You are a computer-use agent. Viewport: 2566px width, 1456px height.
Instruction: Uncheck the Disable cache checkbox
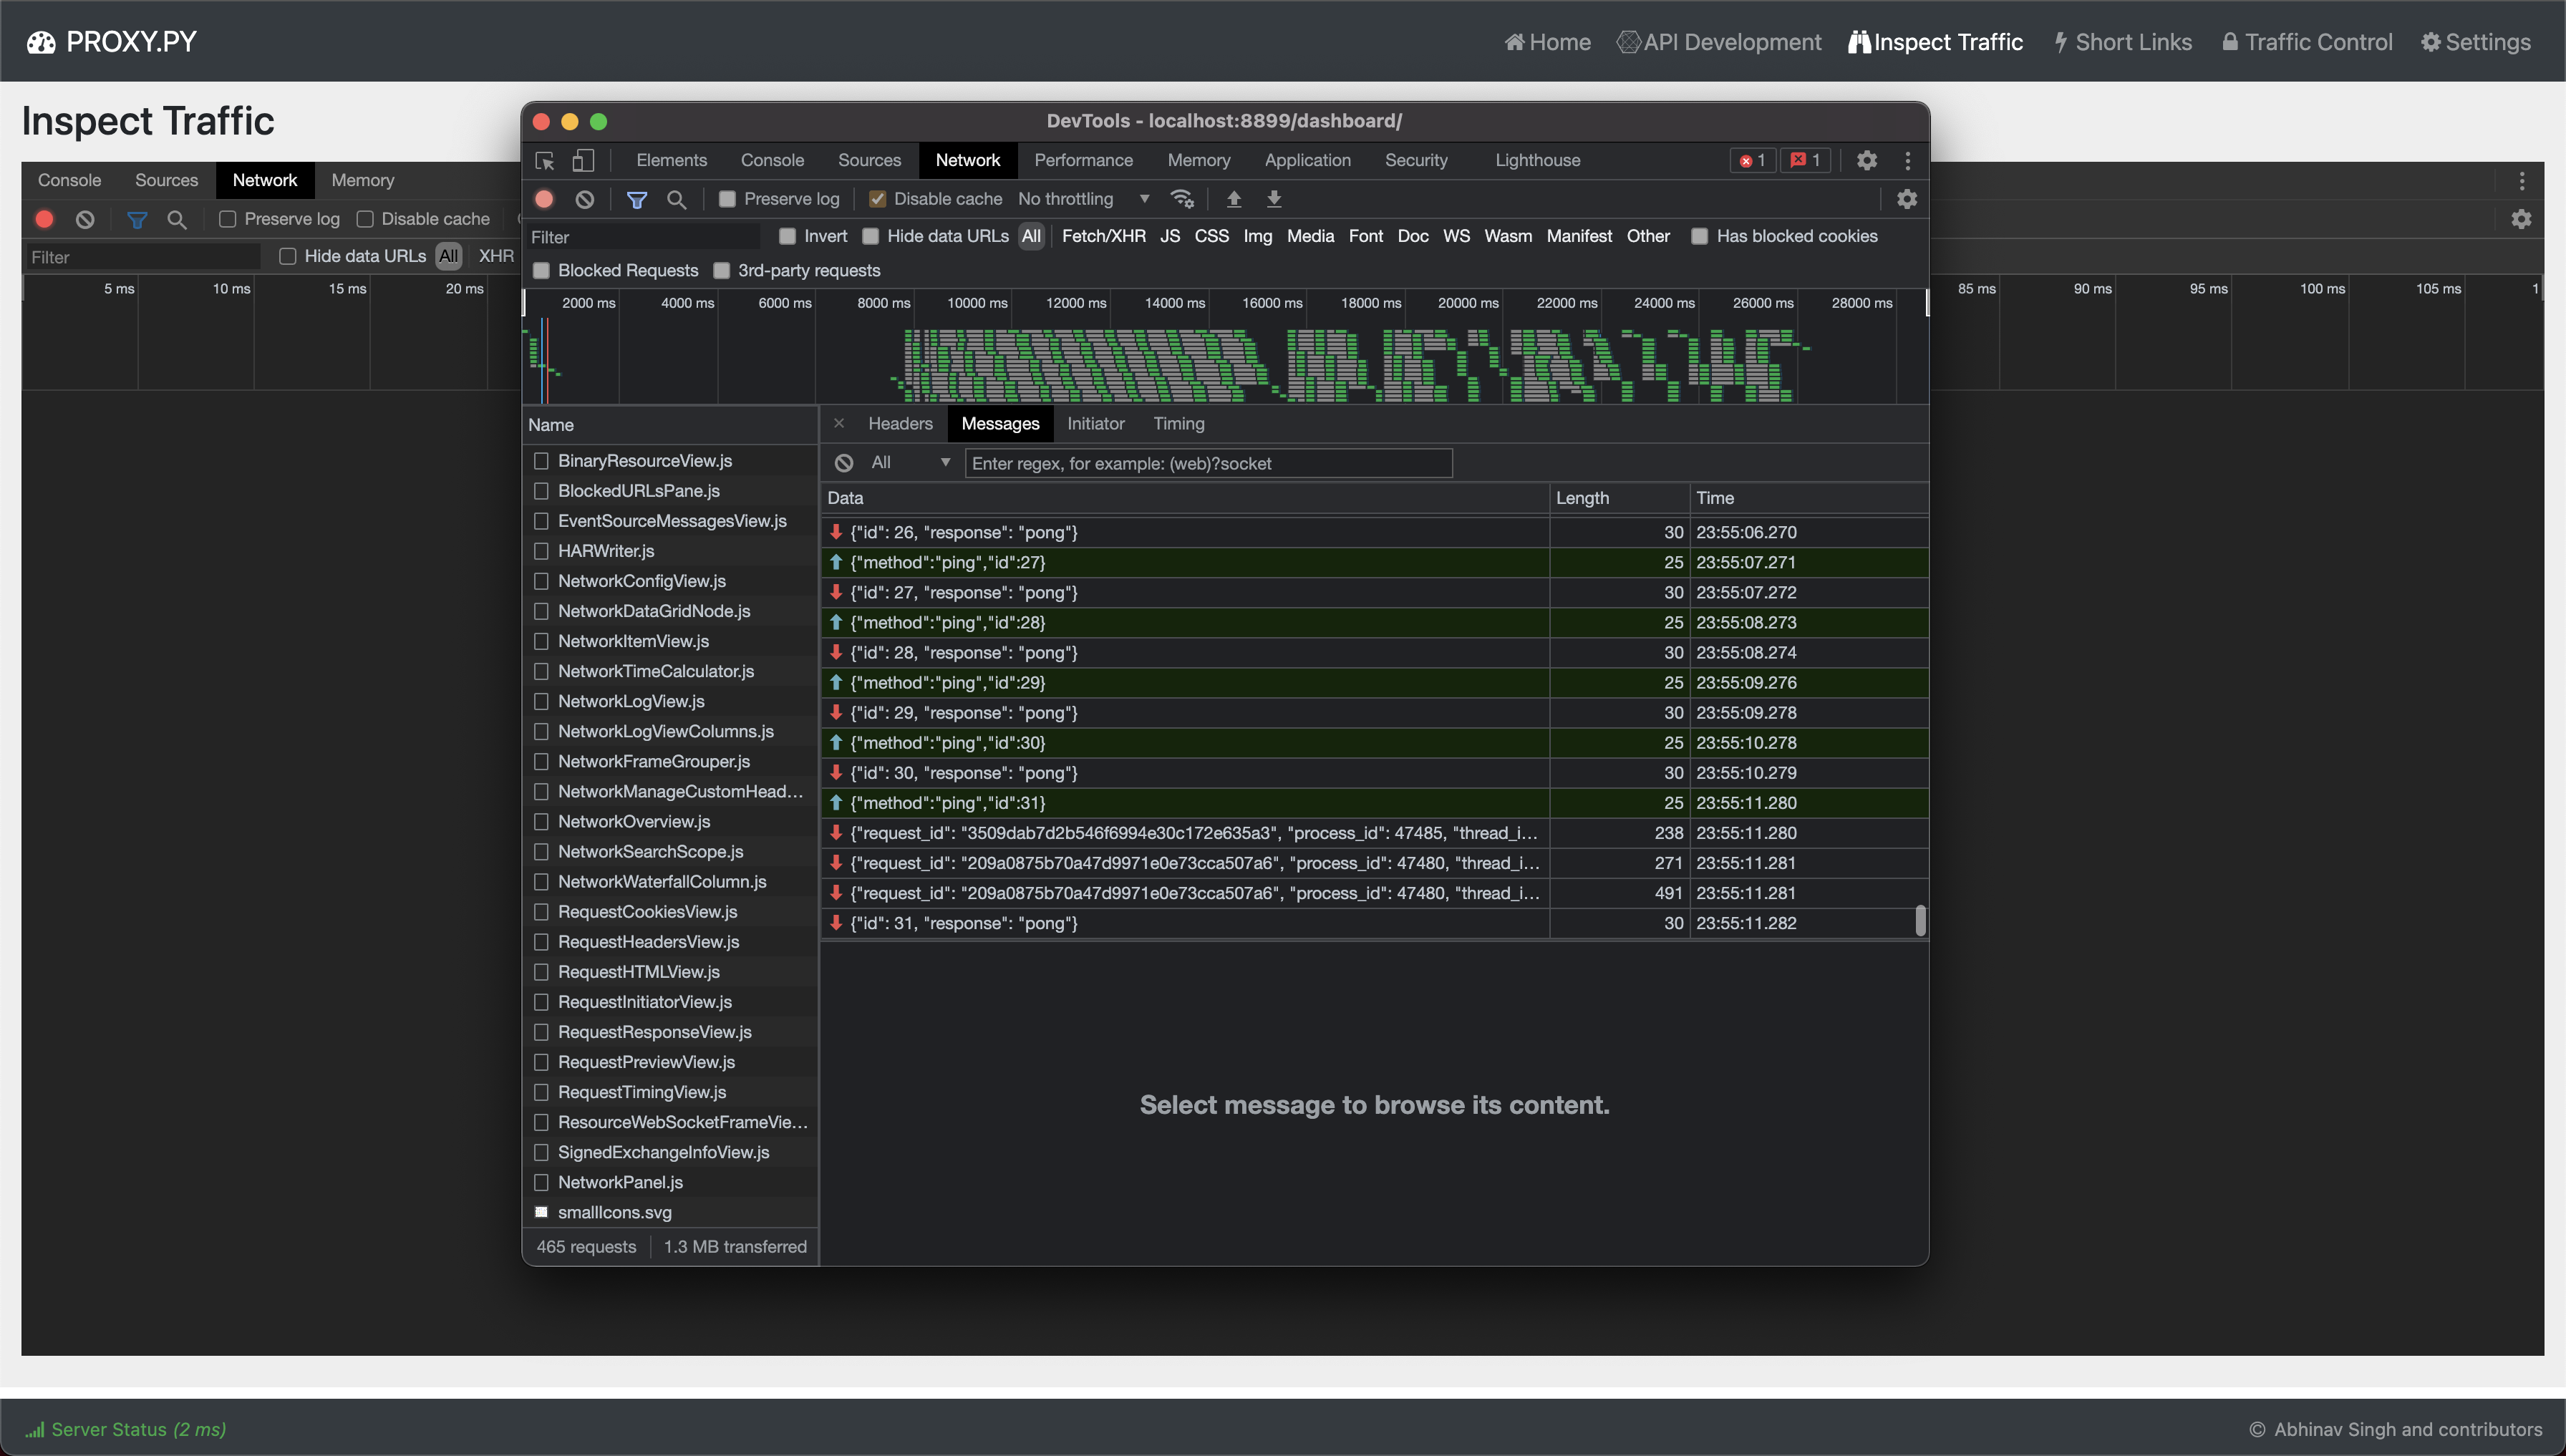pos(877,198)
